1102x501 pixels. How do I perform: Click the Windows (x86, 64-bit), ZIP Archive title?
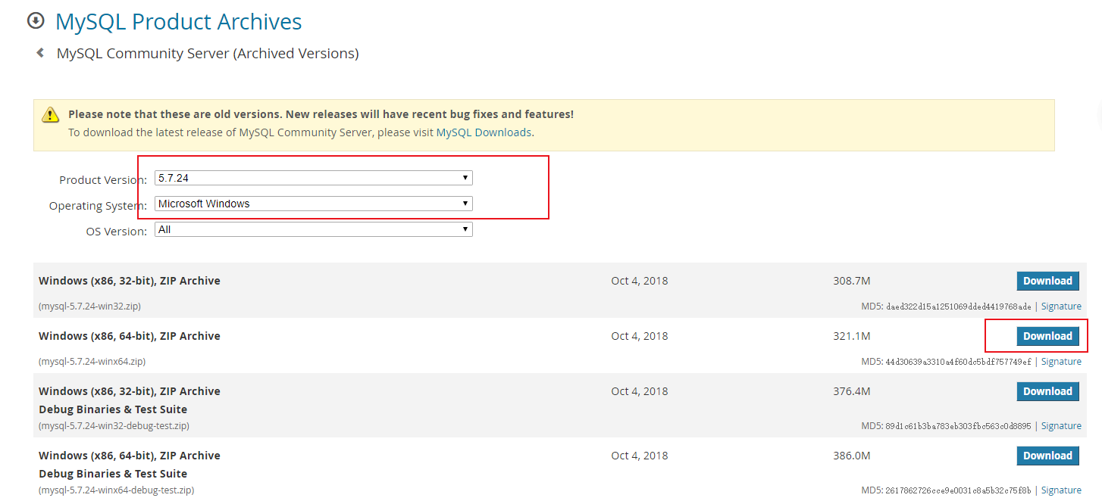(130, 336)
